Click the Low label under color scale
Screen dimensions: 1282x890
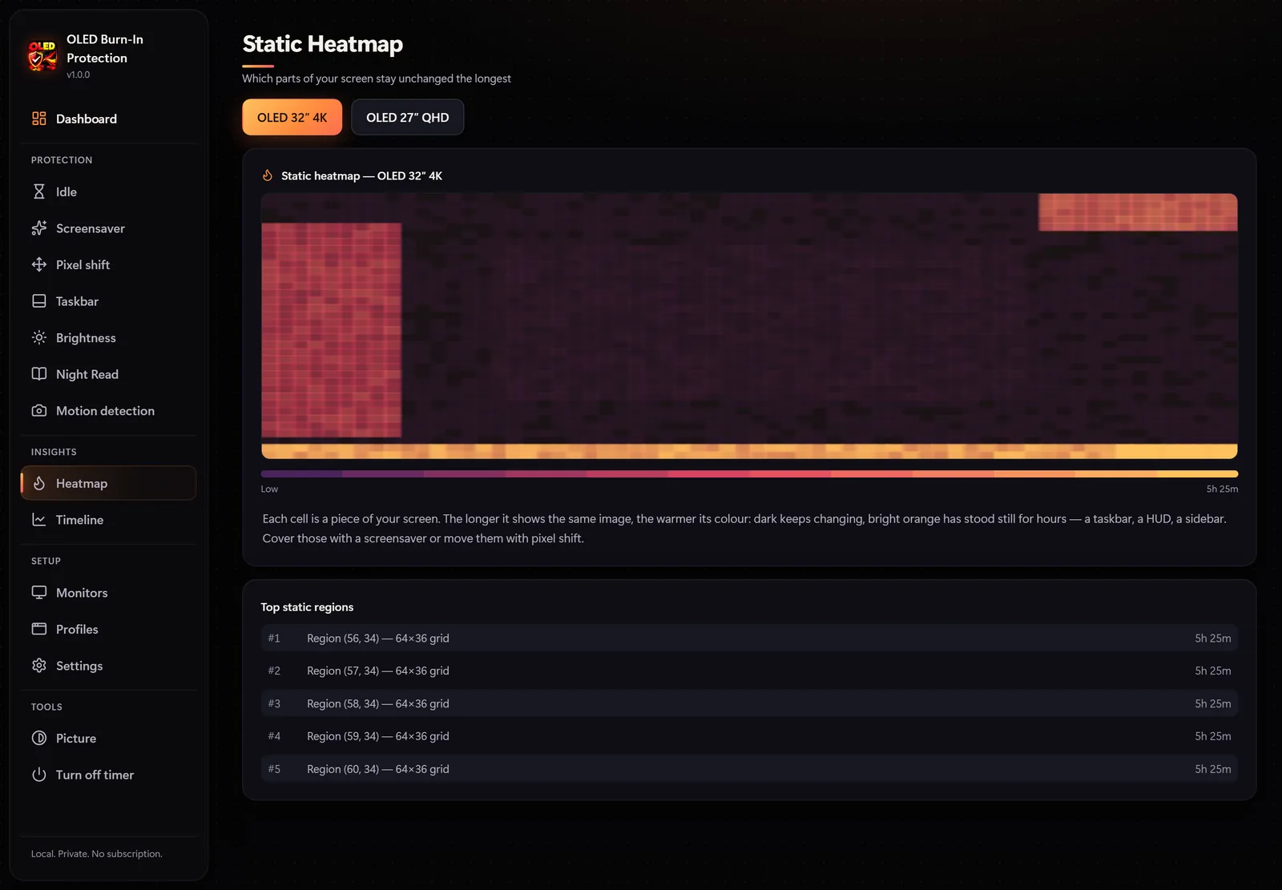[269, 489]
